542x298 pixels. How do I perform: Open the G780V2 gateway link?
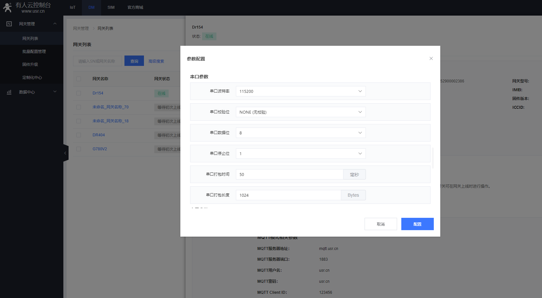click(x=100, y=149)
